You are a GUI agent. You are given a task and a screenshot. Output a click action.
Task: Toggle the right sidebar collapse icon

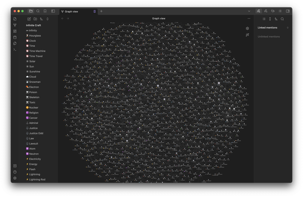tap(288, 11)
